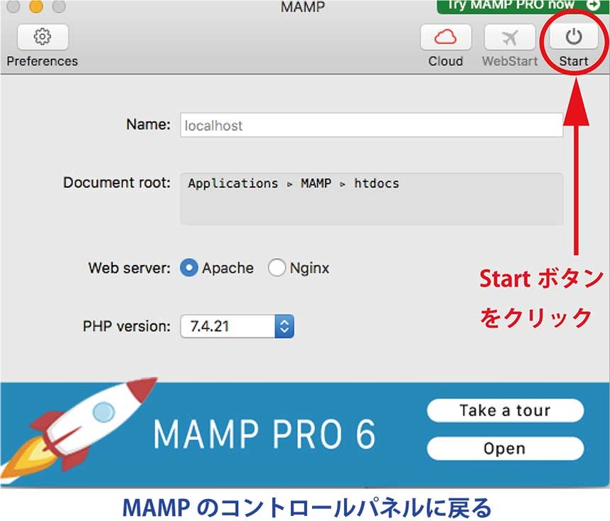Screen dimensions: 610x521
Task: Select Apache as the web server
Action: pos(189,268)
